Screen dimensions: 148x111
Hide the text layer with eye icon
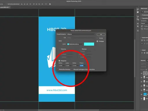pyautogui.click(x=142, y=73)
